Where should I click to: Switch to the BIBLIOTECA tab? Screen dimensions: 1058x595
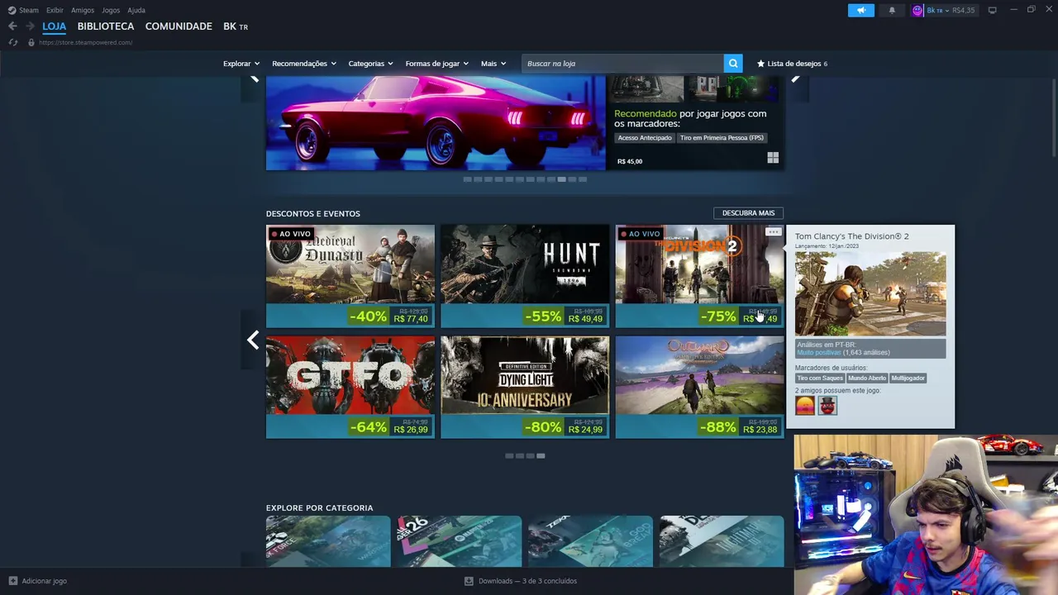point(106,26)
